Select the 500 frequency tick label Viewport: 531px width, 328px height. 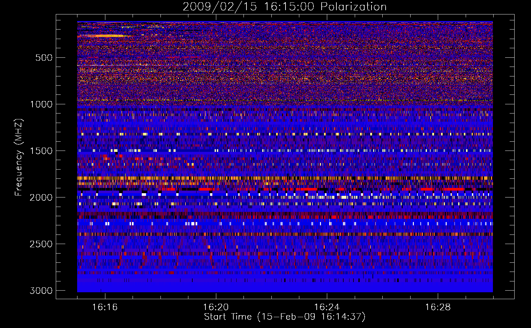(x=44, y=58)
